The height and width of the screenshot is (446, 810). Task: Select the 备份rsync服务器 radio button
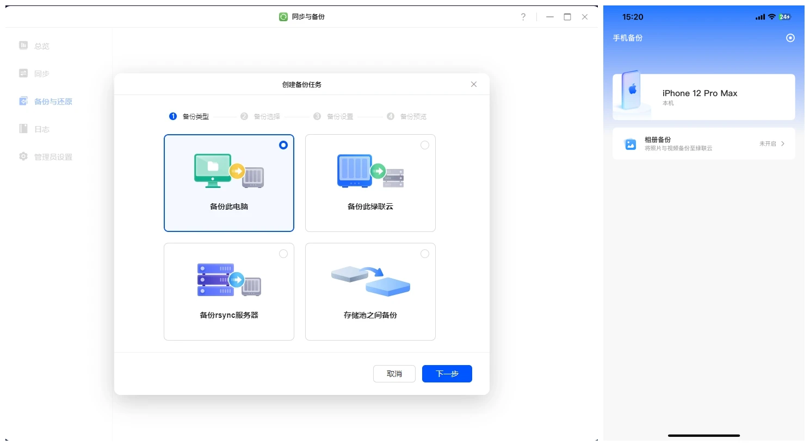pyautogui.click(x=283, y=254)
